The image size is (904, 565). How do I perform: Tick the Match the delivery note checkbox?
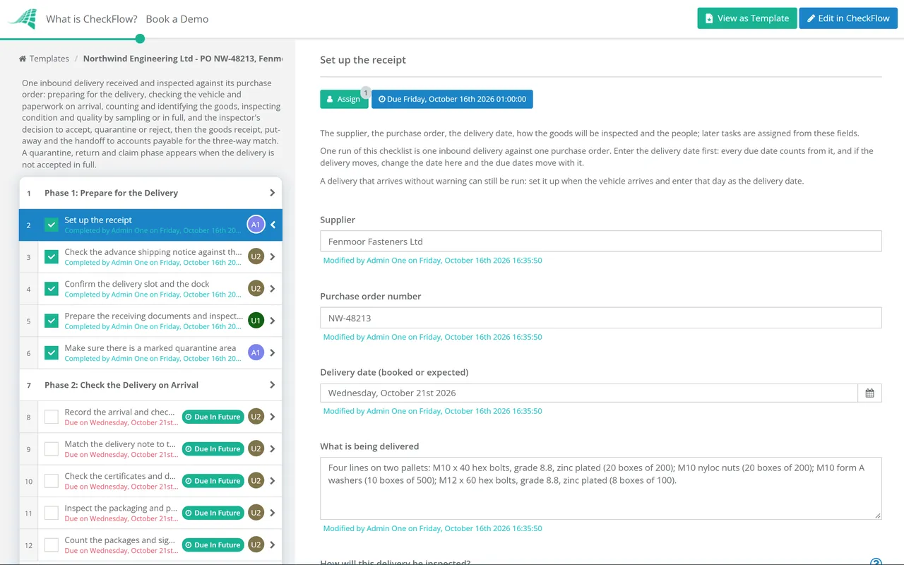52,448
